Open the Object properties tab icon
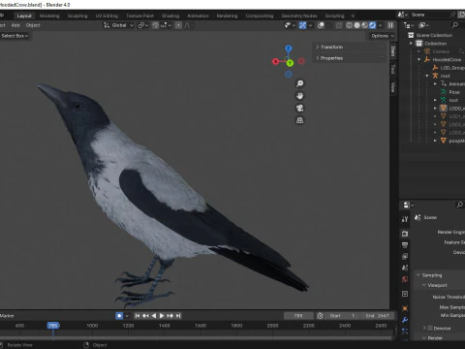465x349 pixels. (x=405, y=308)
